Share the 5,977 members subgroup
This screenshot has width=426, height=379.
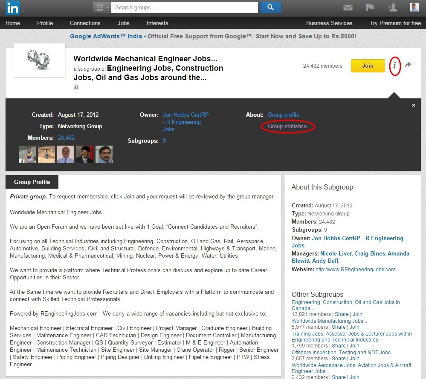(339, 327)
